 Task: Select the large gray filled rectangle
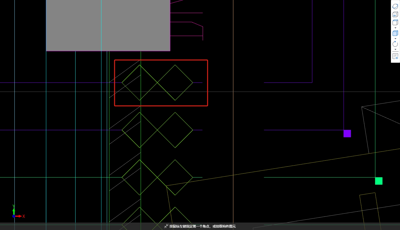click(108, 25)
